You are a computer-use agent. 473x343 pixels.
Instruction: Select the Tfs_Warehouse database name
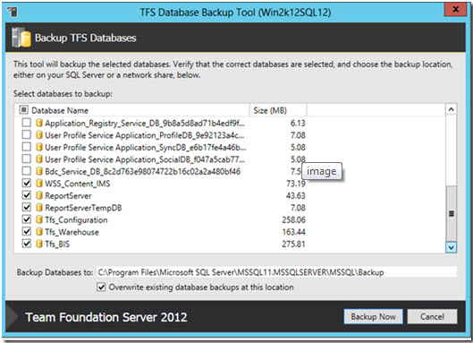[x=72, y=232]
